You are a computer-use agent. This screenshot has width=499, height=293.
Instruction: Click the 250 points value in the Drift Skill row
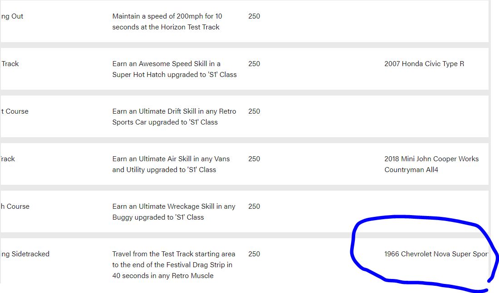[254, 111]
